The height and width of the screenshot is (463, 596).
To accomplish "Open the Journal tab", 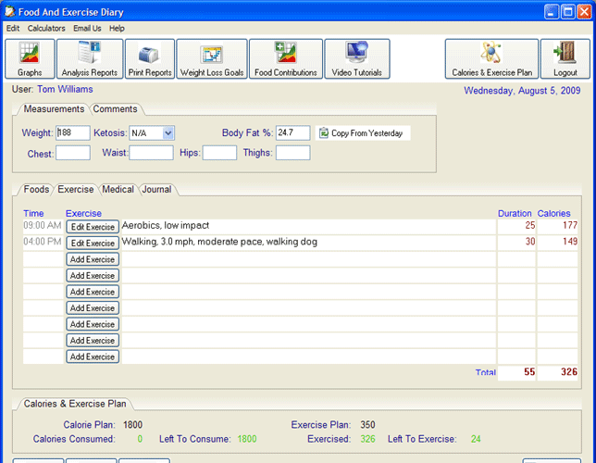I will click(x=156, y=190).
